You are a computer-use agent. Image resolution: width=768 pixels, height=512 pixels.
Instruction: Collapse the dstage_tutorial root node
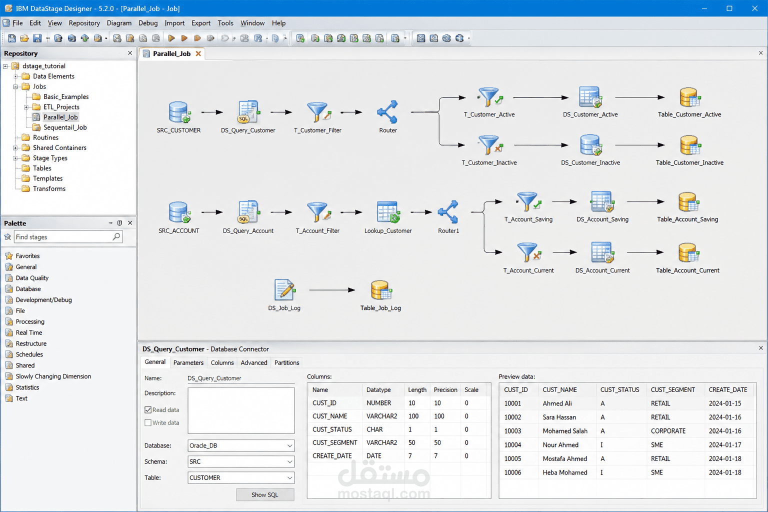5,66
